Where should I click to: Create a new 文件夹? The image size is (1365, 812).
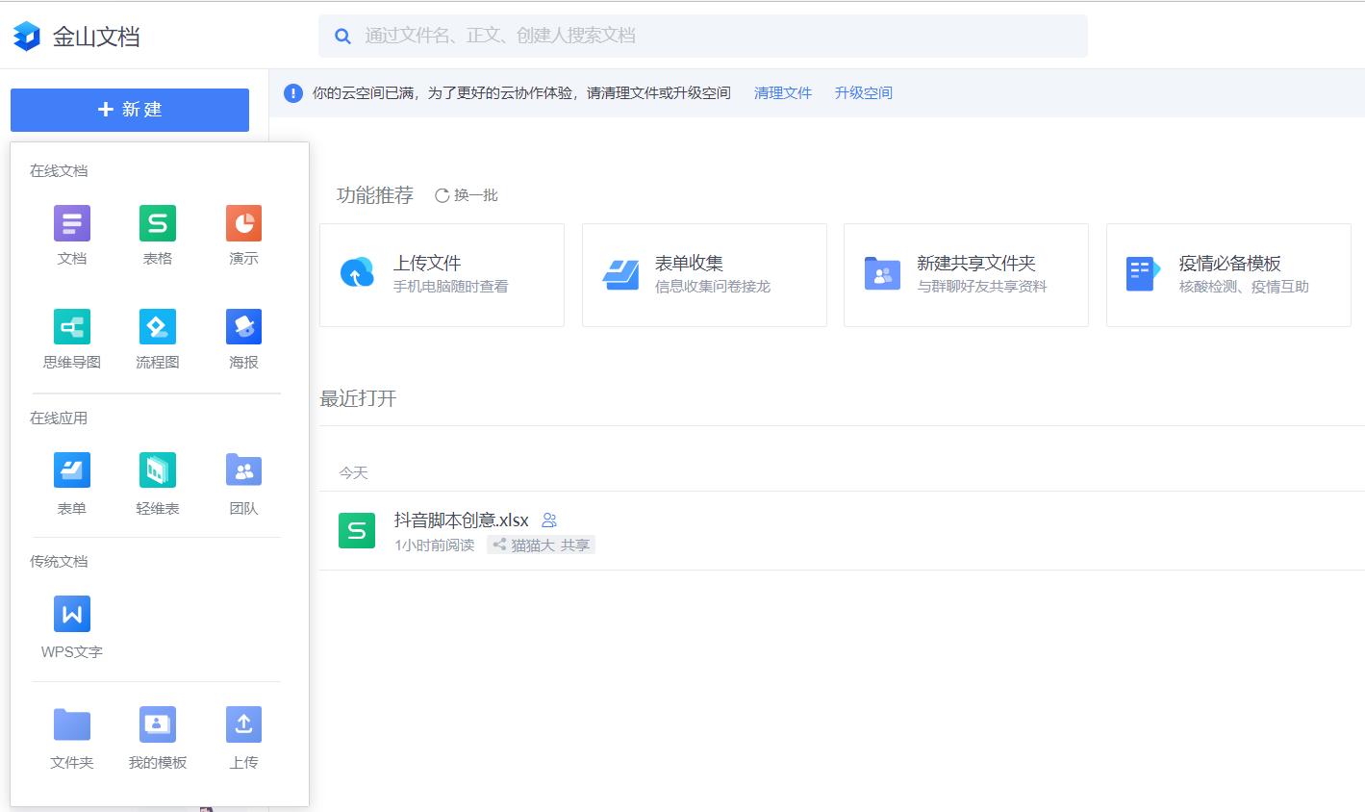[71, 736]
